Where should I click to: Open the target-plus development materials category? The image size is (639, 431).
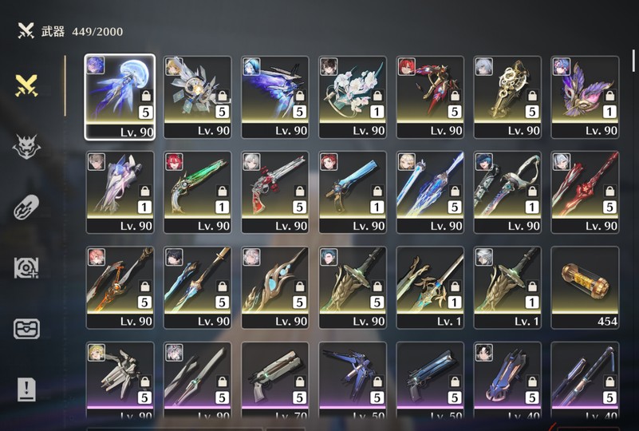coord(26,268)
